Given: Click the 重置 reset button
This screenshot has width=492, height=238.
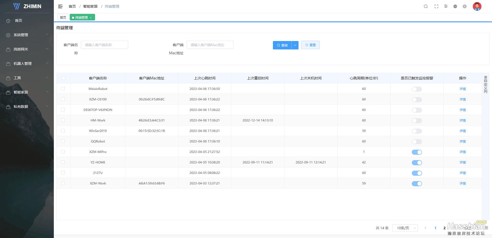Looking at the screenshot, I should coord(310,45).
